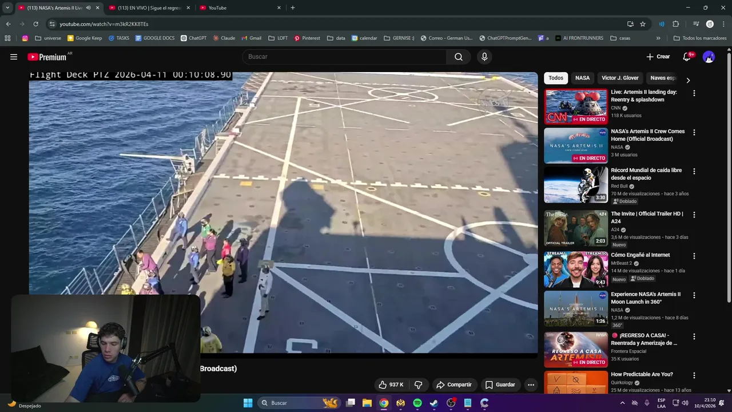Open the notifications bell

click(x=687, y=57)
